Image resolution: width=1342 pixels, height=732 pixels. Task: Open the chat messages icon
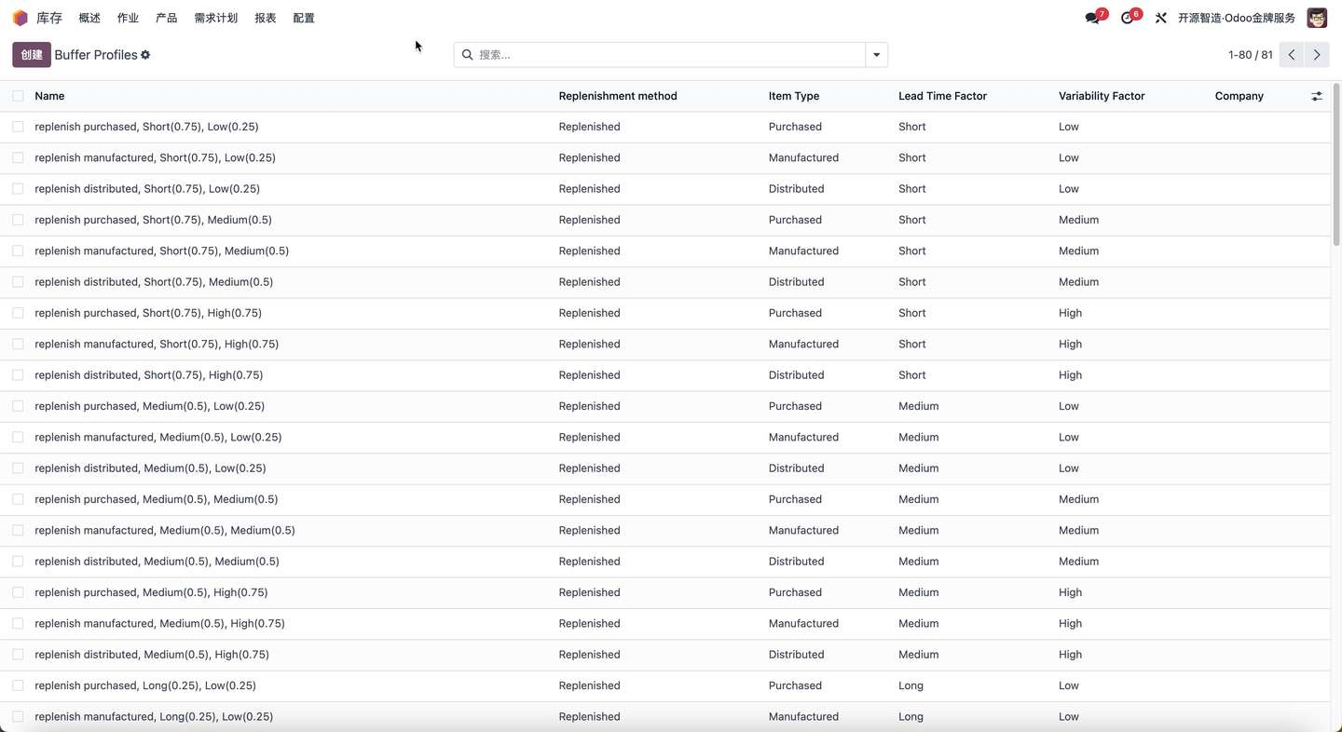pyautogui.click(x=1092, y=18)
